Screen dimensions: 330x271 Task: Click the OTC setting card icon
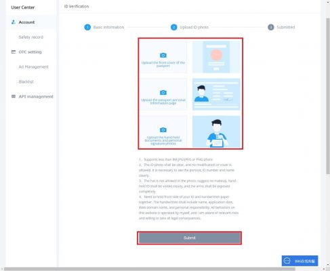[14, 52]
